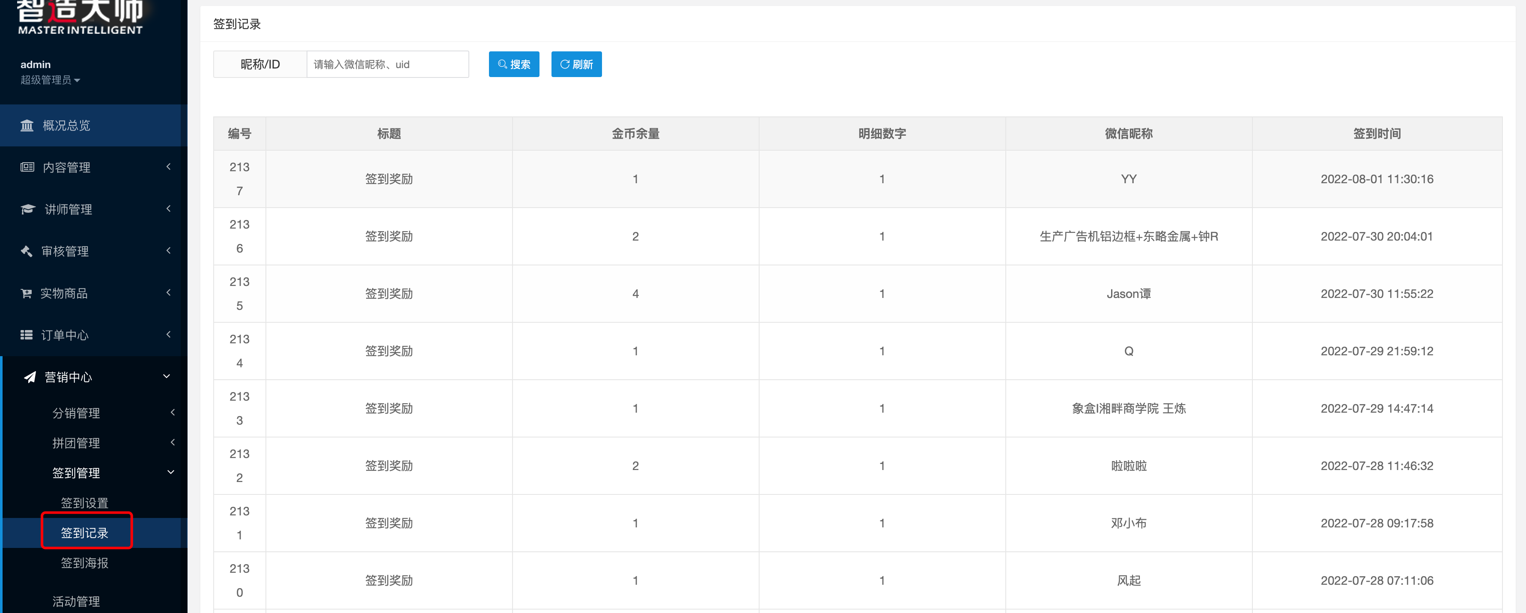1526x613 pixels.
Task: Open 签到海报 submenu item
Action: (85, 563)
